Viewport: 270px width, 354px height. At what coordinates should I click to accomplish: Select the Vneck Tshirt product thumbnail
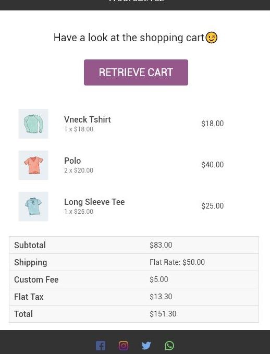point(33,124)
